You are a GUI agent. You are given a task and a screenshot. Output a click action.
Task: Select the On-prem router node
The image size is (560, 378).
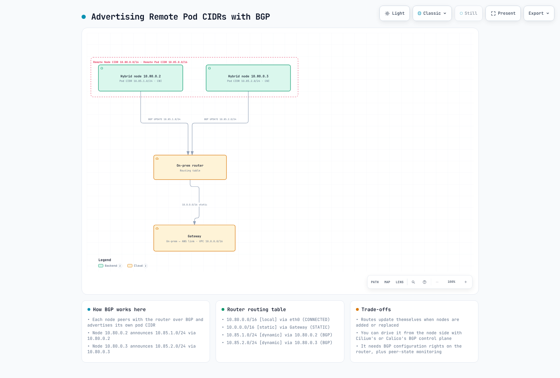point(190,167)
